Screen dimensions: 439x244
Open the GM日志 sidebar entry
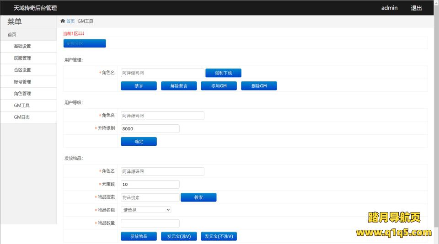click(21, 117)
